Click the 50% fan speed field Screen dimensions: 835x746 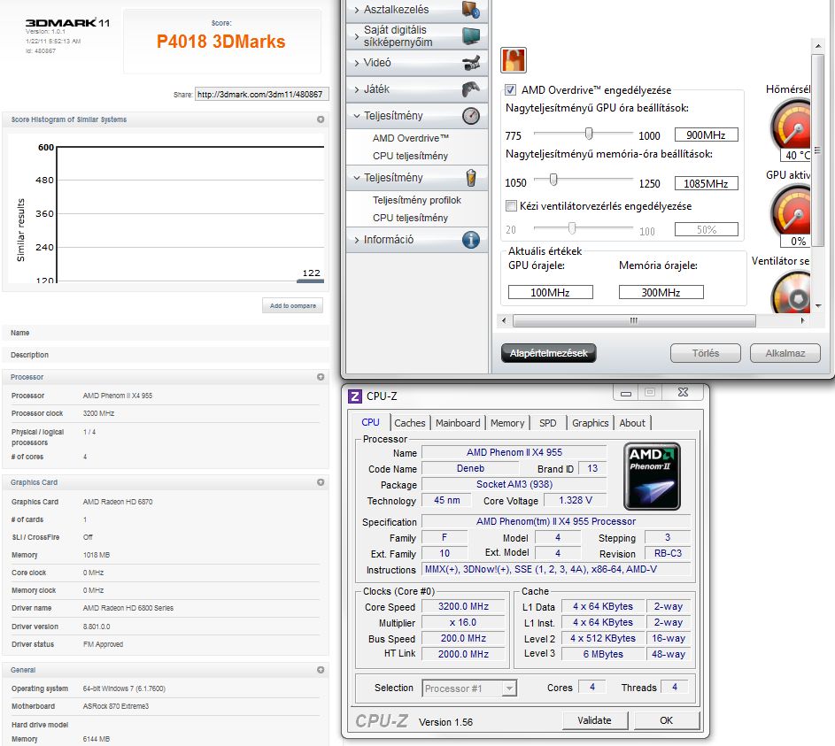(707, 229)
